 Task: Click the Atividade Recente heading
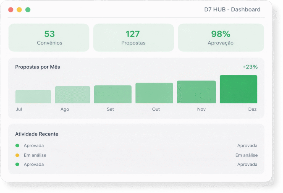tap(37, 134)
